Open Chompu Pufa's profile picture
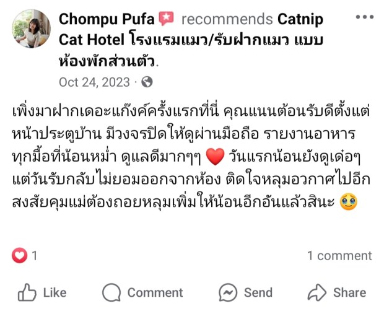The width and height of the screenshot is (384, 311). pyautogui.click(x=32, y=29)
